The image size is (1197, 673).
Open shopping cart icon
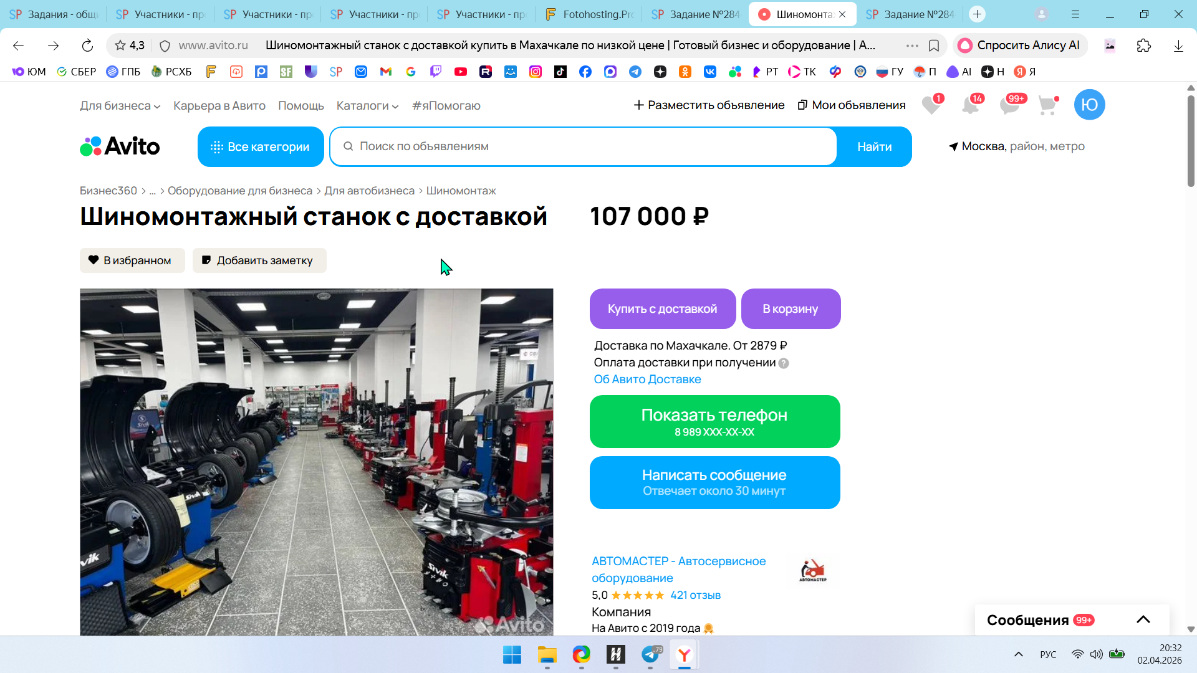pos(1047,105)
